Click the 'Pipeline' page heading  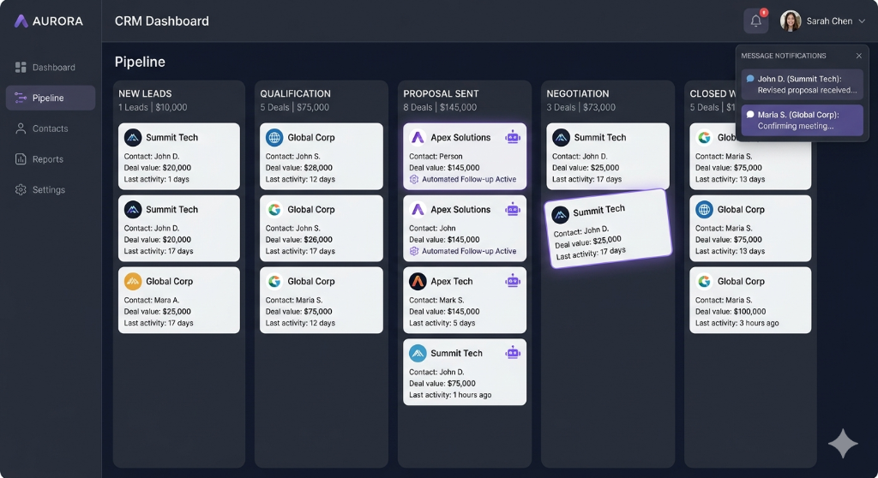(x=140, y=62)
